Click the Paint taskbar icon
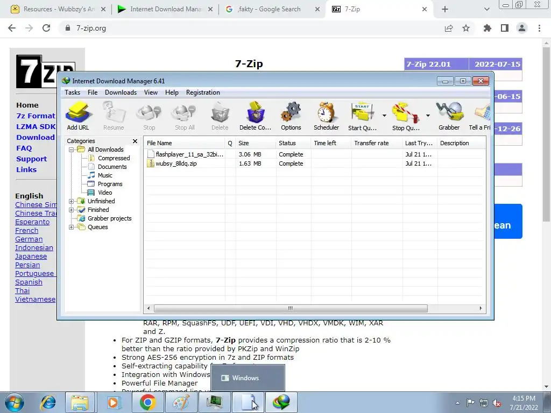Image resolution: width=551 pixels, height=413 pixels. [x=181, y=402]
